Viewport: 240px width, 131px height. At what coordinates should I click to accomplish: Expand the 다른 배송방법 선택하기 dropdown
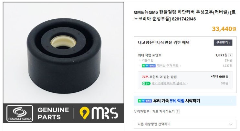185,124
